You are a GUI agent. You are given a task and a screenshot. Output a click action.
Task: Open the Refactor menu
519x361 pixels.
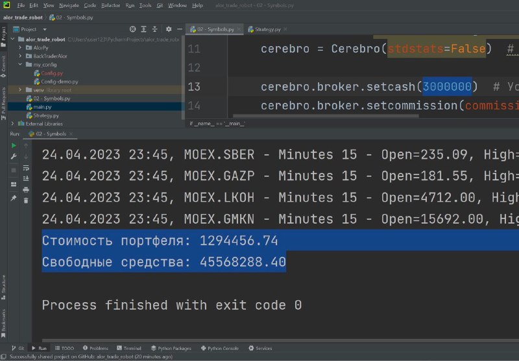point(110,5)
